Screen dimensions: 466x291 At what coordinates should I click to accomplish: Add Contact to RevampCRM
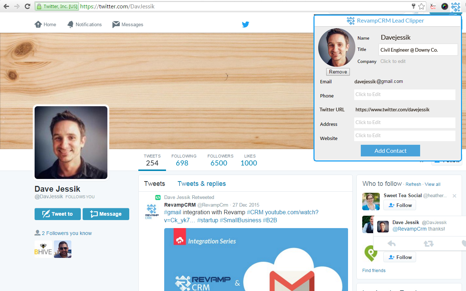(x=390, y=151)
